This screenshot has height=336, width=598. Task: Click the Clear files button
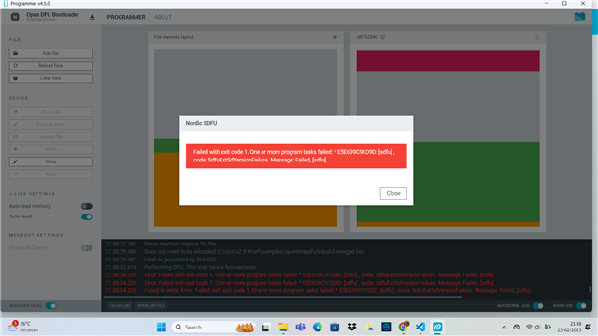pyautogui.click(x=50, y=78)
